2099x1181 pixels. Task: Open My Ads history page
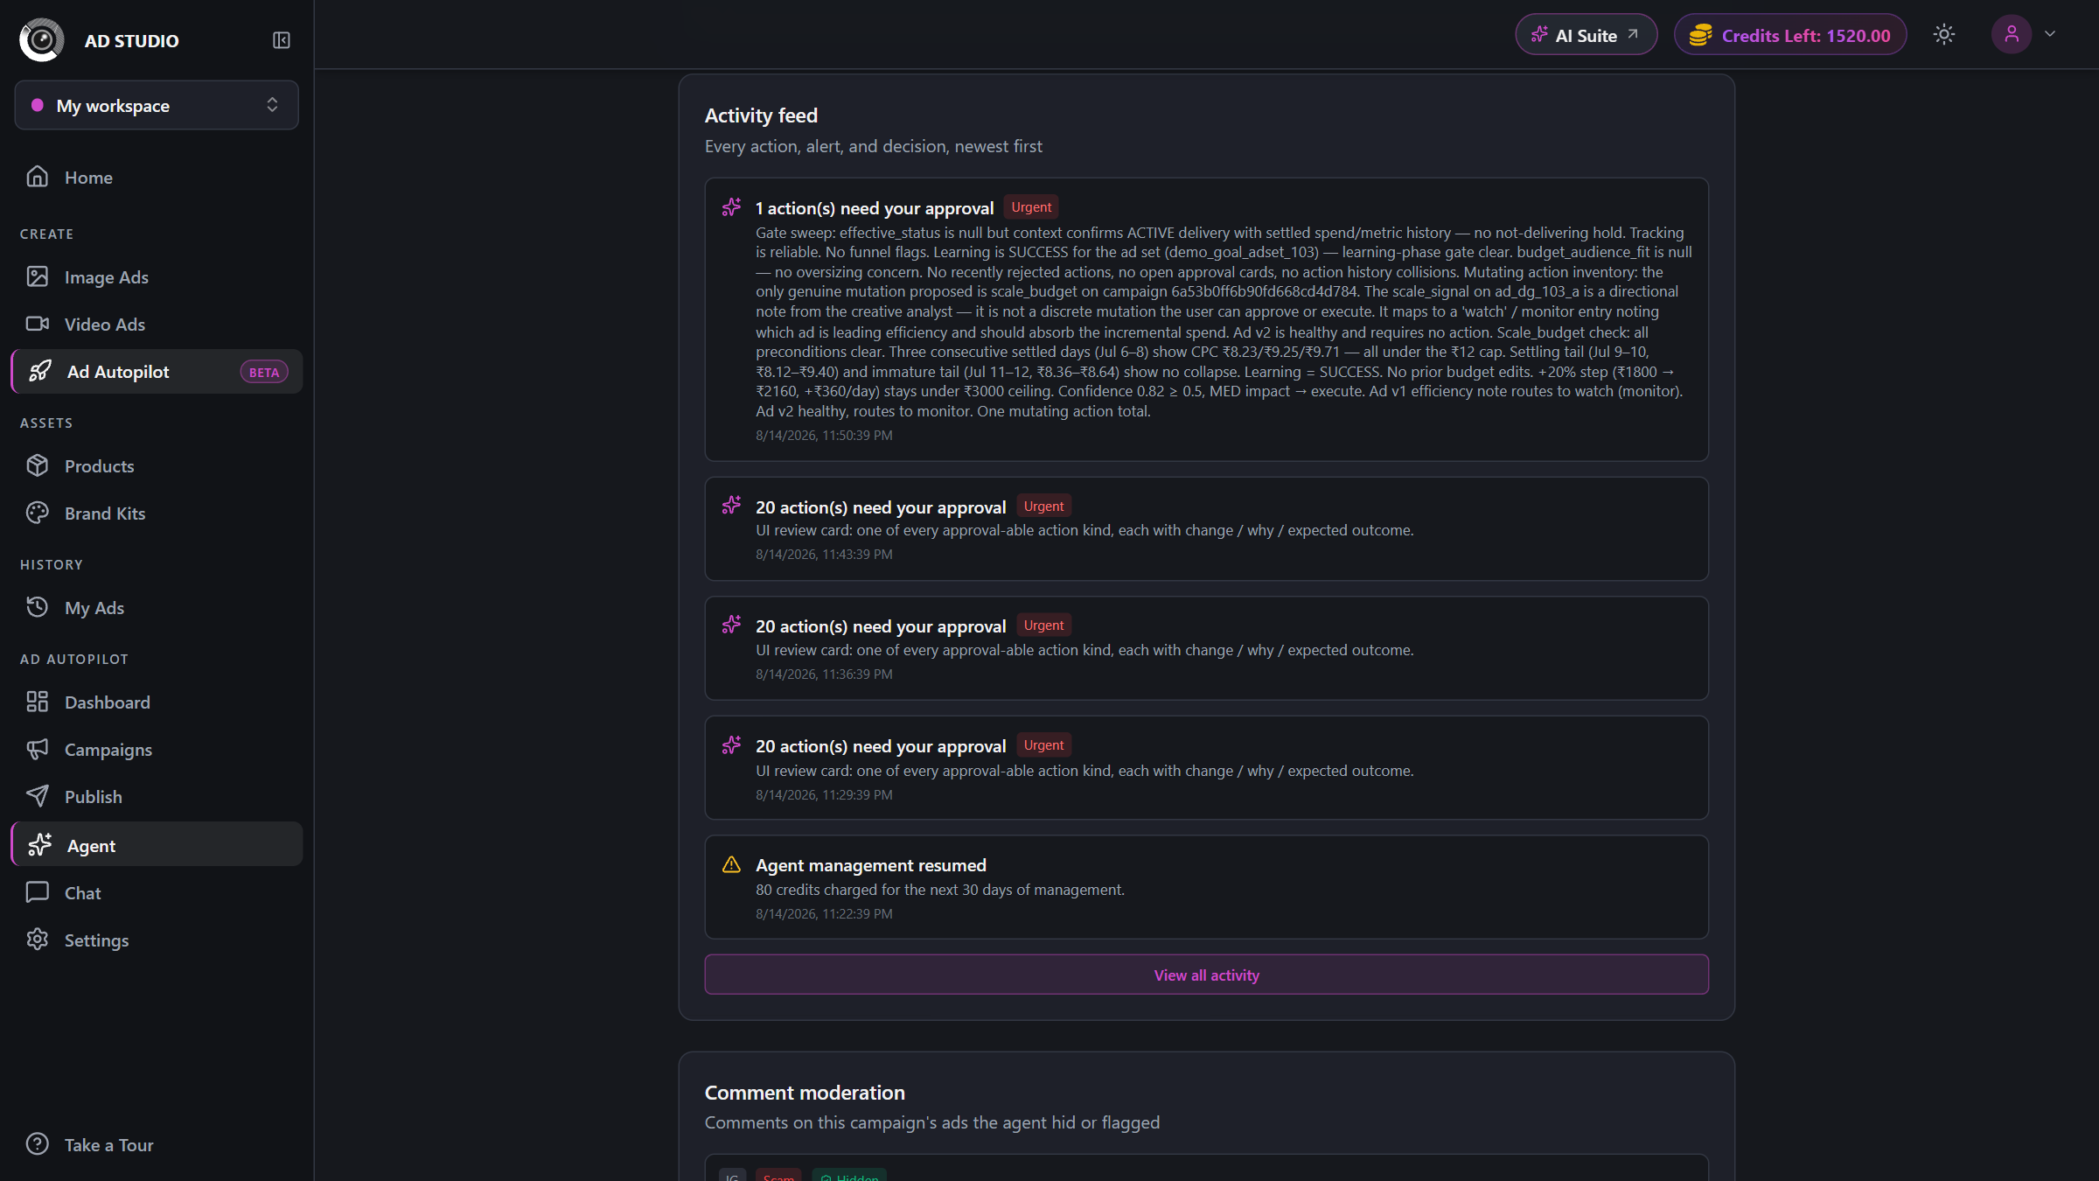point(157,607)
